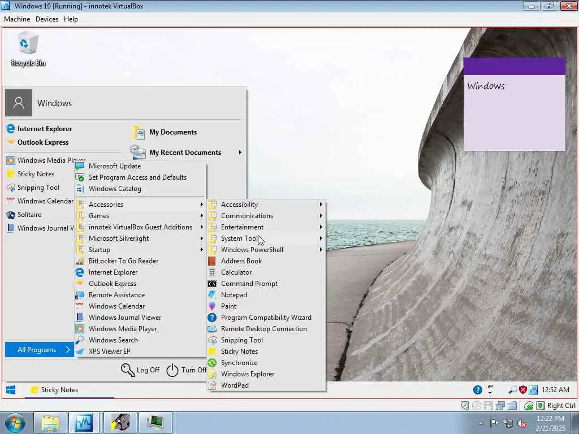Expand the Accessories submenu

click(x=140, y=205)
